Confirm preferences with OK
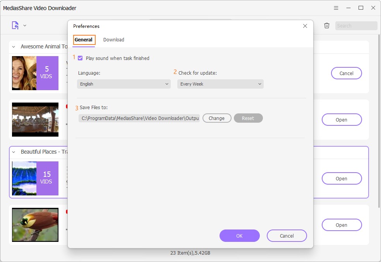The height and width of the screenshot is (262, 381). point(239,236)
